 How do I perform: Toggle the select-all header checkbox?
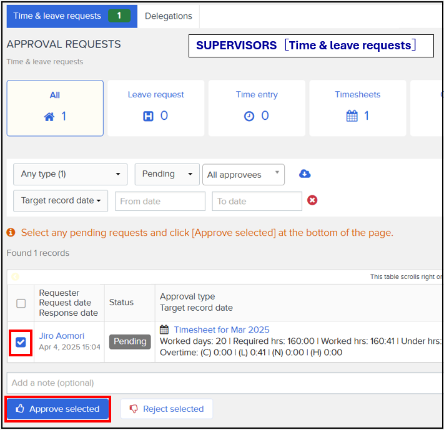(21, 303)
